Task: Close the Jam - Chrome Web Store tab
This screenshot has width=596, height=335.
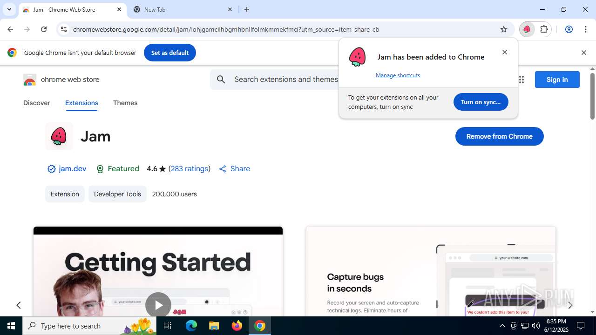Action: click(x=119, y=9)
